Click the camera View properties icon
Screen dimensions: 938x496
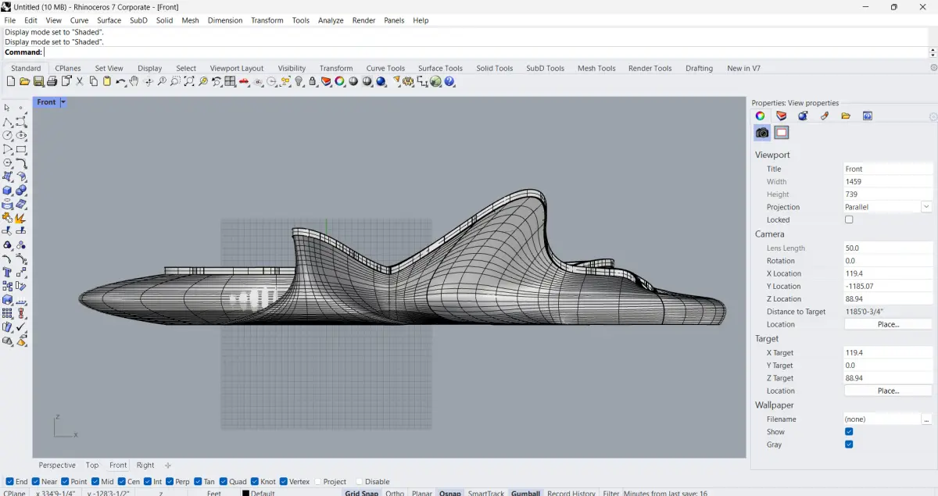[762, 133]
